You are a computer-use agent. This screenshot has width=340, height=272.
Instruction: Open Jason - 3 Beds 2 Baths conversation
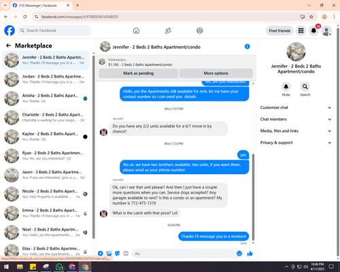[x=46, y=175]
